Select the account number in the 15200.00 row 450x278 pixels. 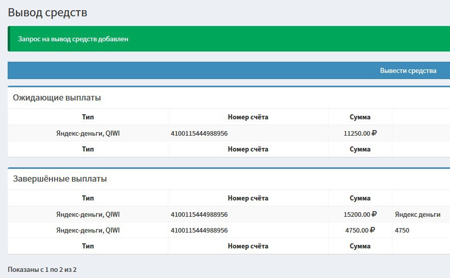click(x=199, y=214)
